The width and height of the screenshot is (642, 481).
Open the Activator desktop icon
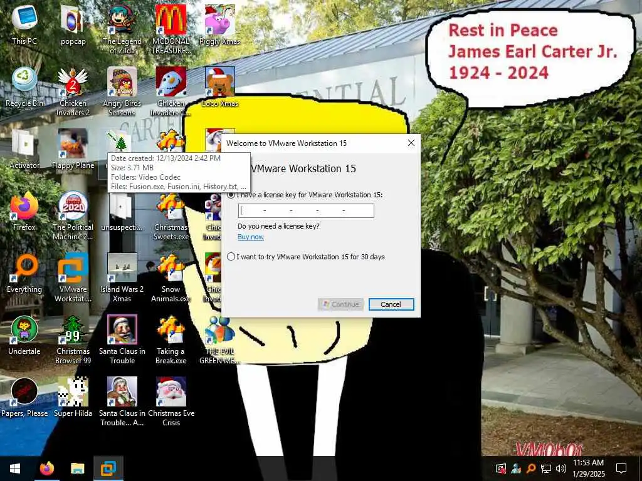(24, 149)
